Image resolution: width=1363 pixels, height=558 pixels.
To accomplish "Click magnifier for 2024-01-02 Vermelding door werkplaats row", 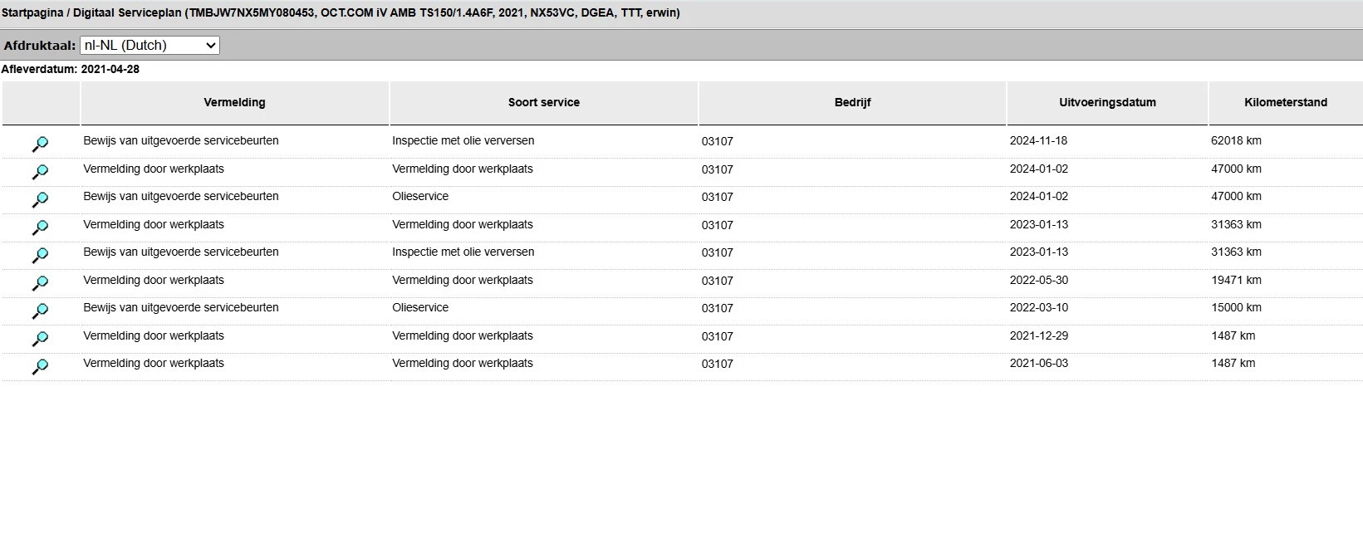I will pos(40,172).
